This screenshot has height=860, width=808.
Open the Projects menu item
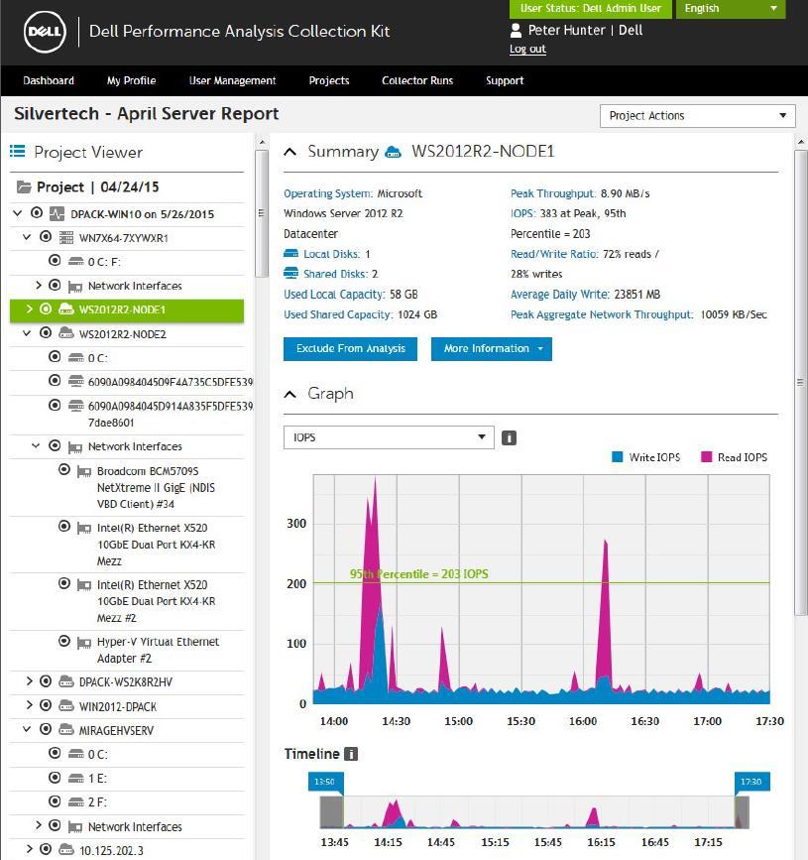coord(329,80)
